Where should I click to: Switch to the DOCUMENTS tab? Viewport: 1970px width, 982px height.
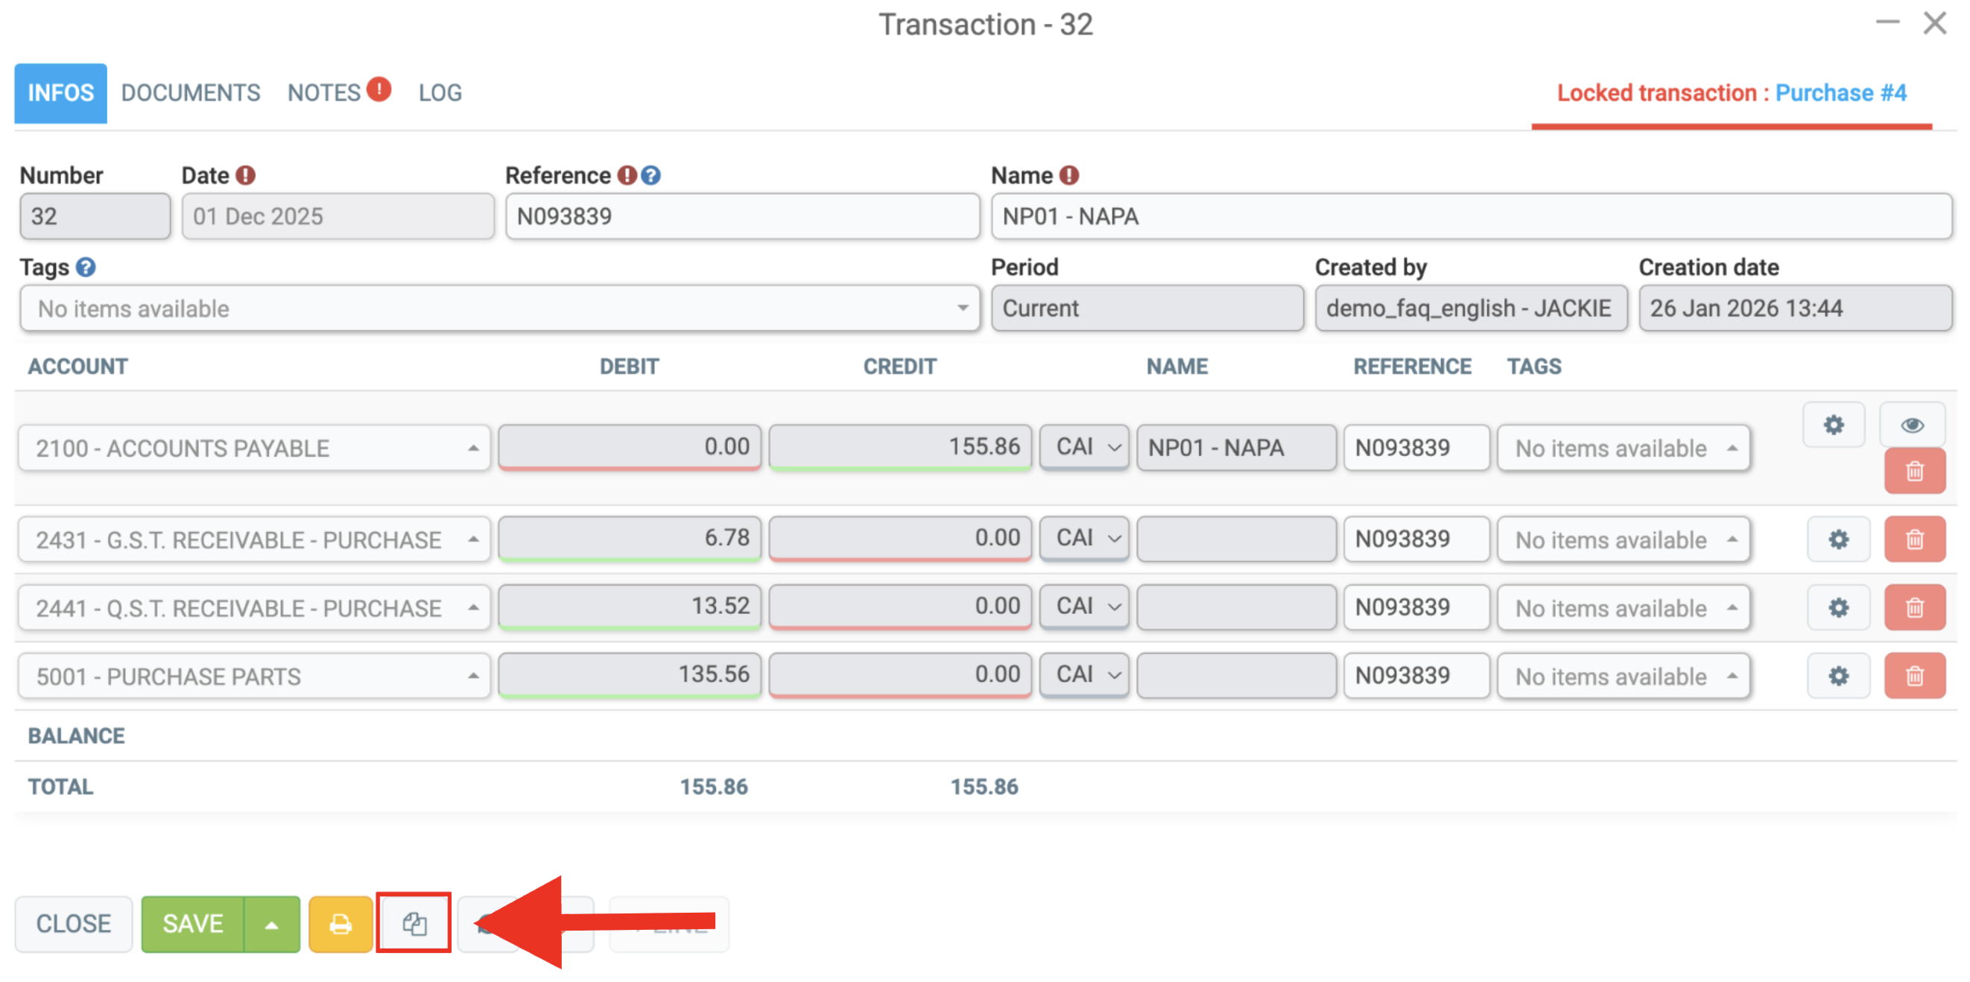191,93
